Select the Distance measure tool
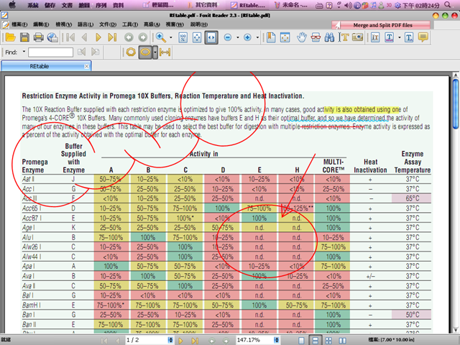Viewport: 460px width, 345px height. [165, 52]
